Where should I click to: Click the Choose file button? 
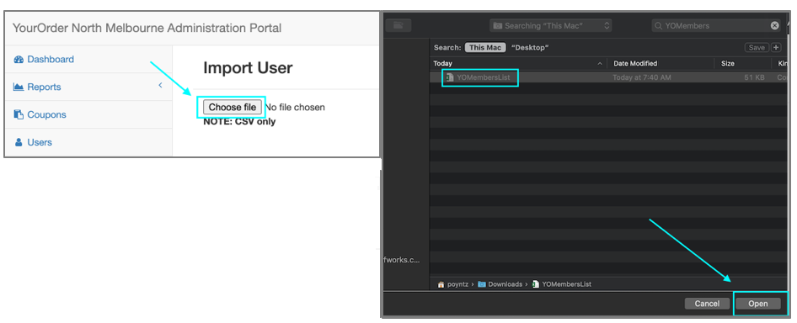[x=233, y=107]
